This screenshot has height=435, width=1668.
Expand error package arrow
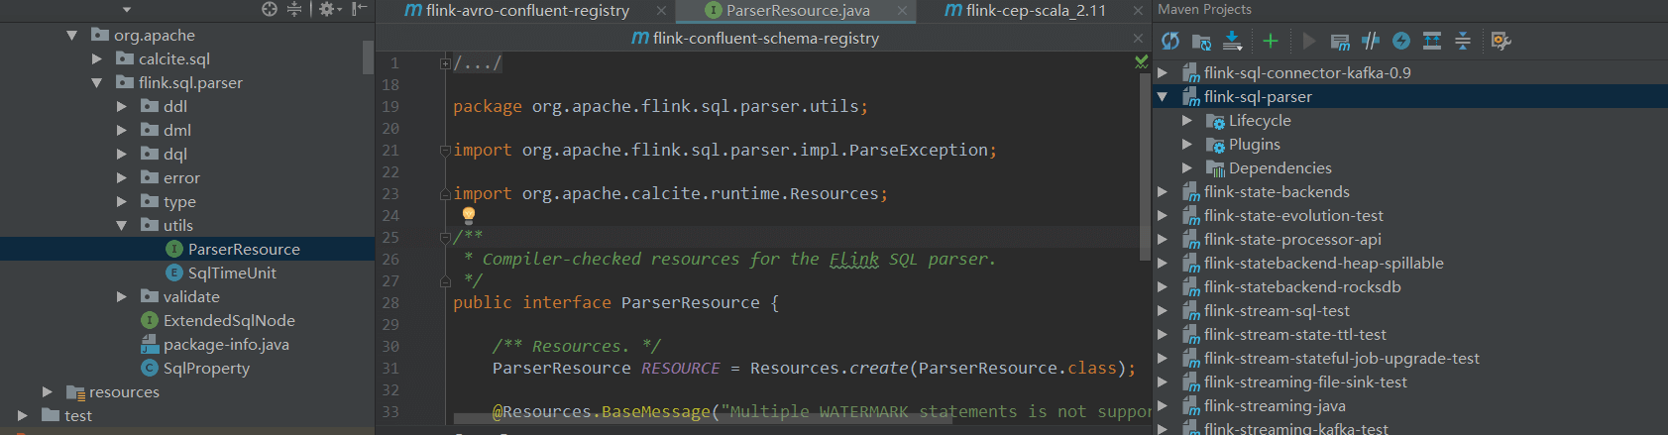click(x=121, y=177)
